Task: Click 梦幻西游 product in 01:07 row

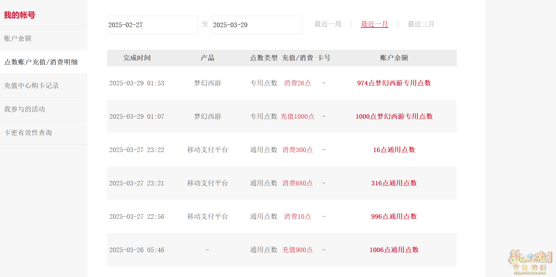Action: pos(208,116)
